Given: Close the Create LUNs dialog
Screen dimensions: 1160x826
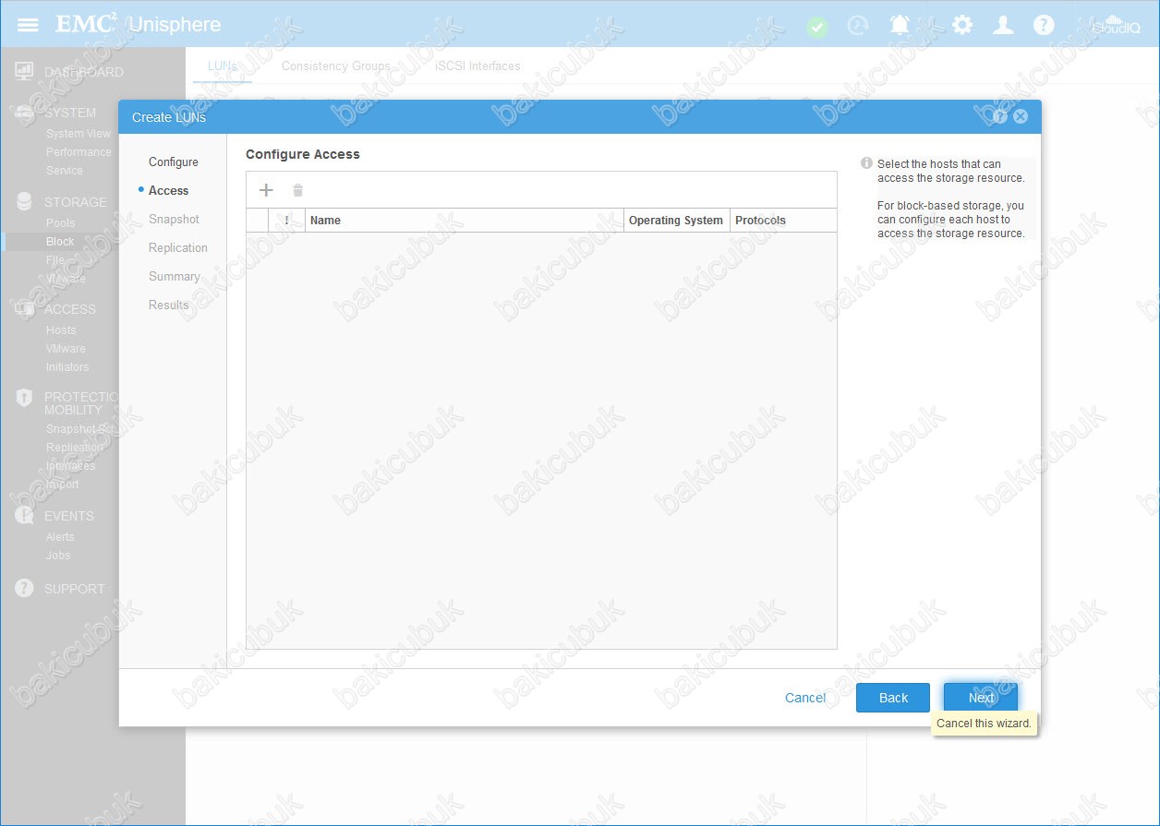Looking at the screenshot, I should pyautogui.click(x=1020, y=116).
